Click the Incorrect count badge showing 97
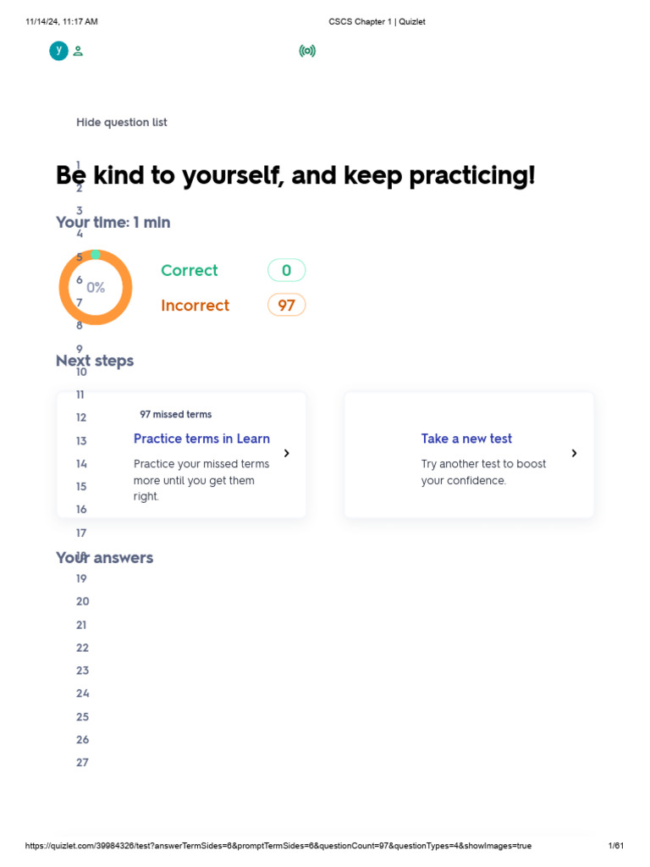The image size is (650, 867). (x=286, y=306)
